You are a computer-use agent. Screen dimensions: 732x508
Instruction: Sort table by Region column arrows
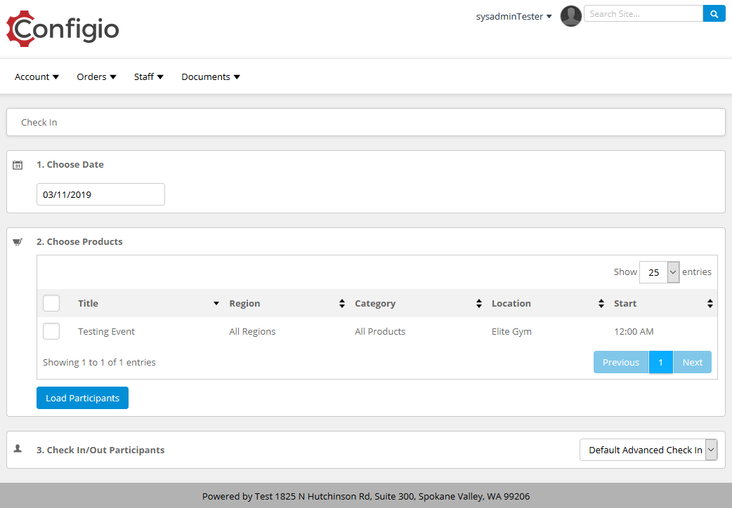coord(342,303)
